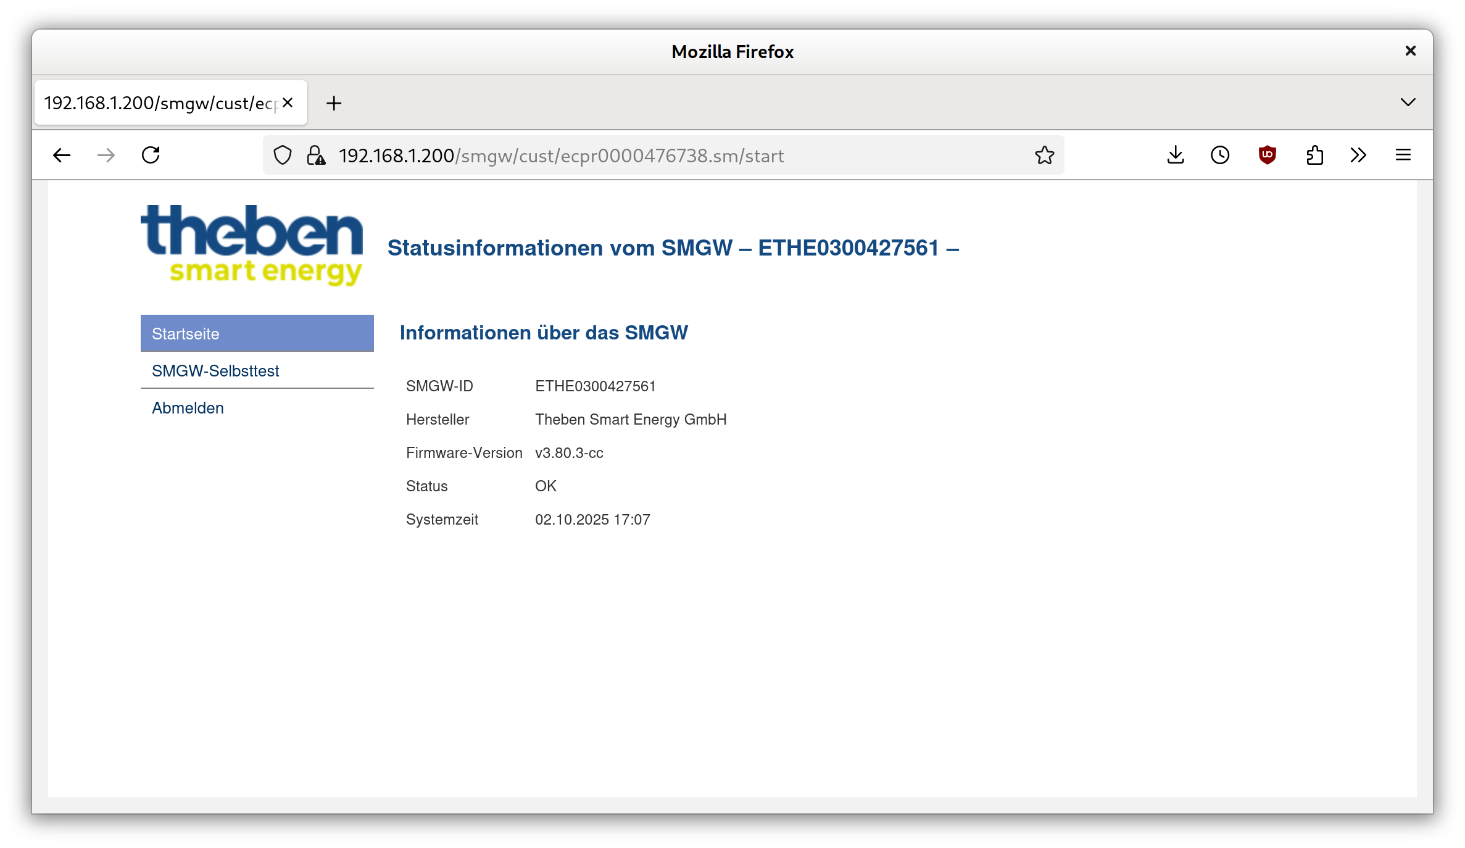Close the 192.168.1.200 tab
1465x848 pixels.
click(x=288, y=102)
